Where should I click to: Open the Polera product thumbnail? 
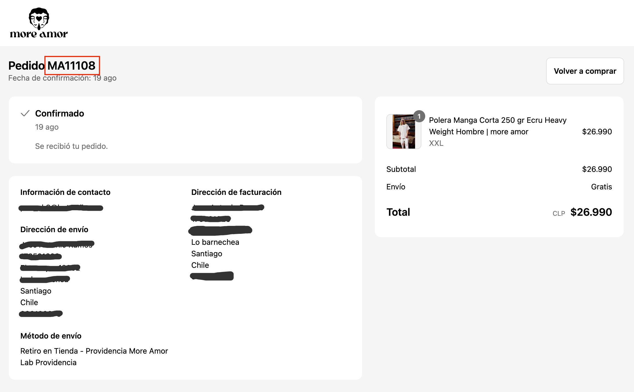404,132
